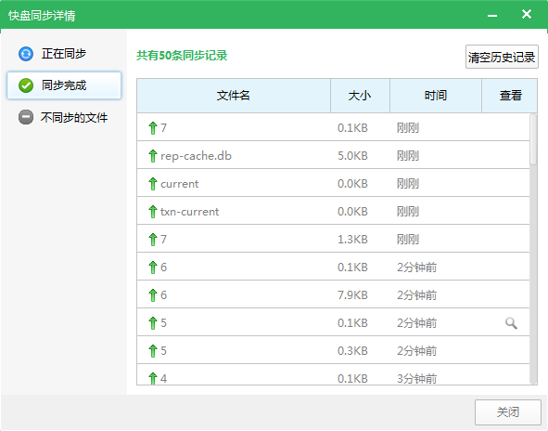Click the 关闭 button

click(x=508, y=412)
